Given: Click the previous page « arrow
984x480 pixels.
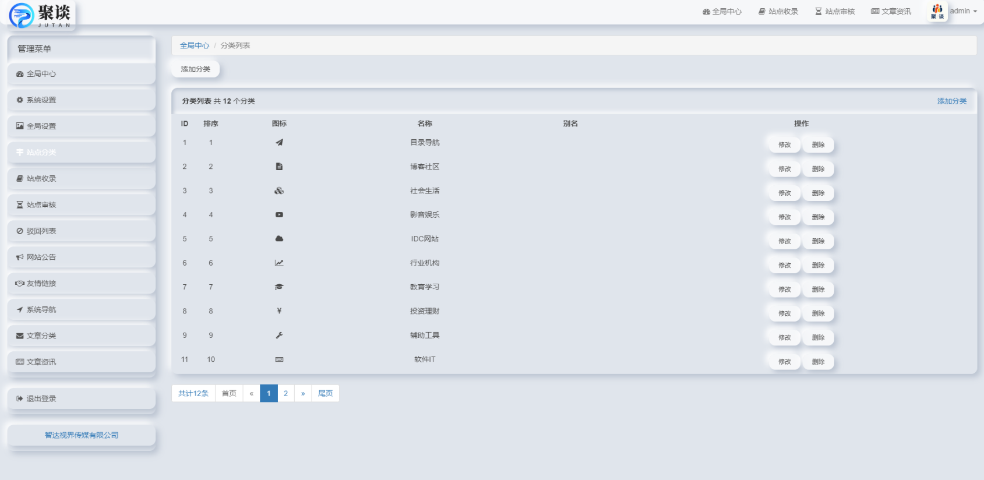Looking at the screenshot, I should click(252, 393).
